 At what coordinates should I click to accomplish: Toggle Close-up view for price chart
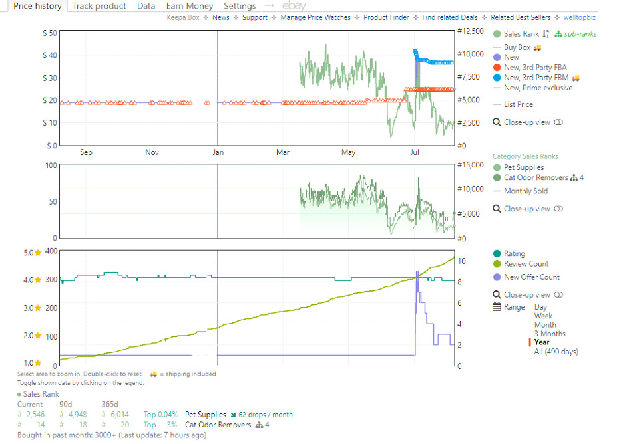point(558,122)
